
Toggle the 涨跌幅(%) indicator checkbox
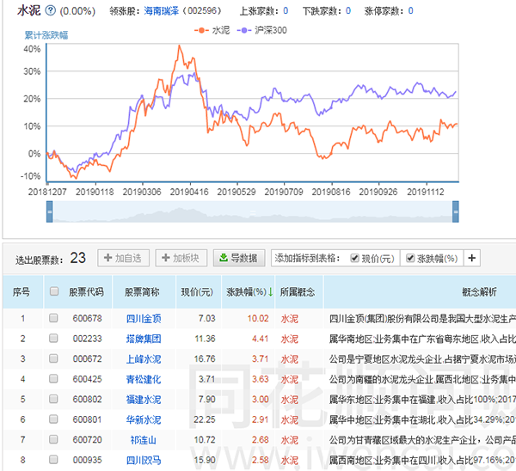tap(410, 258)
